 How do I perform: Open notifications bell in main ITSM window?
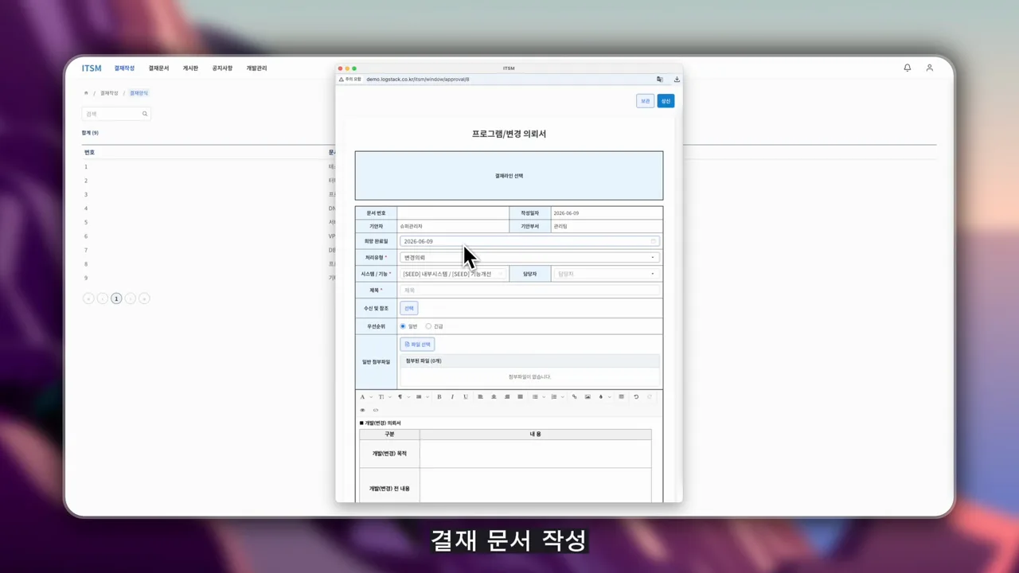[x=908, y=68]
